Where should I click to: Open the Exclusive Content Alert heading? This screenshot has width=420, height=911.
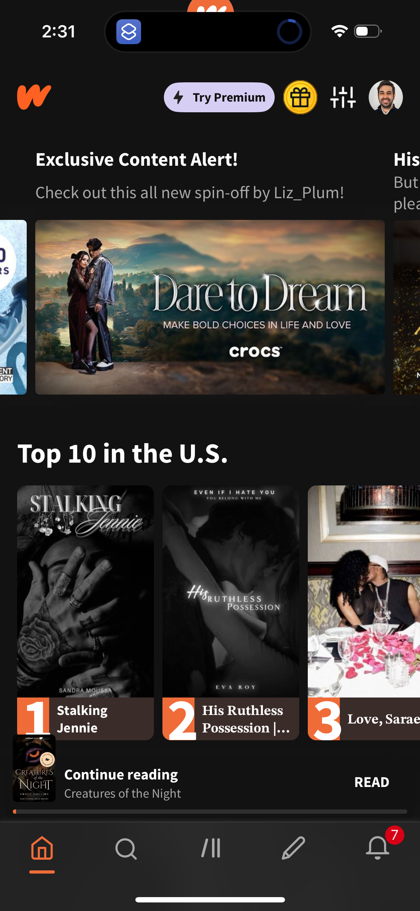(x=137, y=159)
